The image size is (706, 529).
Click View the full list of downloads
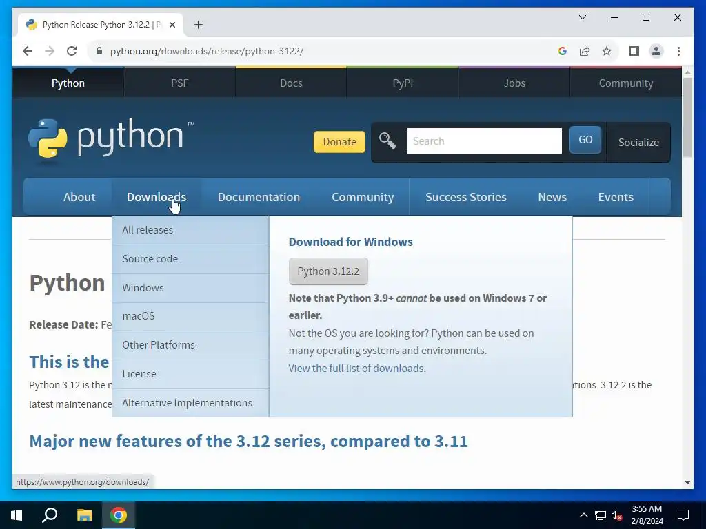[x=357, y=369]
